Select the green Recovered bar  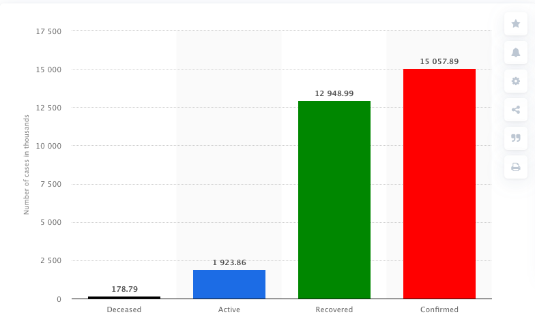point(334,200)
